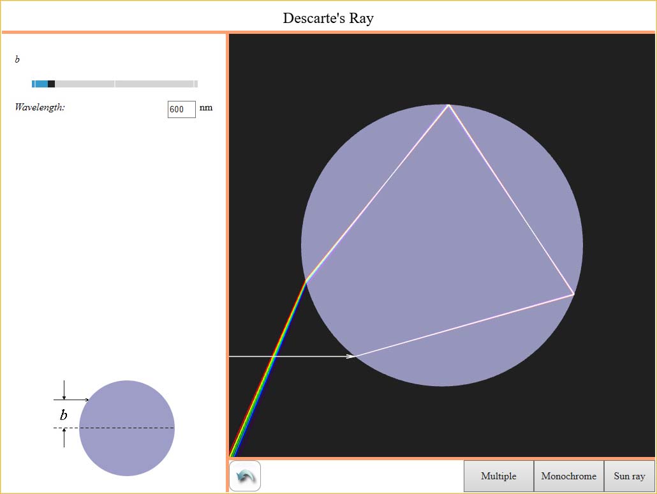Click the middle tick of the b slider
The height and width of the screenshot is (494, 657).
pos(115,84)
